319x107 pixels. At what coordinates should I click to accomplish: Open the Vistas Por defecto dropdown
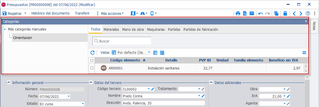149,53
